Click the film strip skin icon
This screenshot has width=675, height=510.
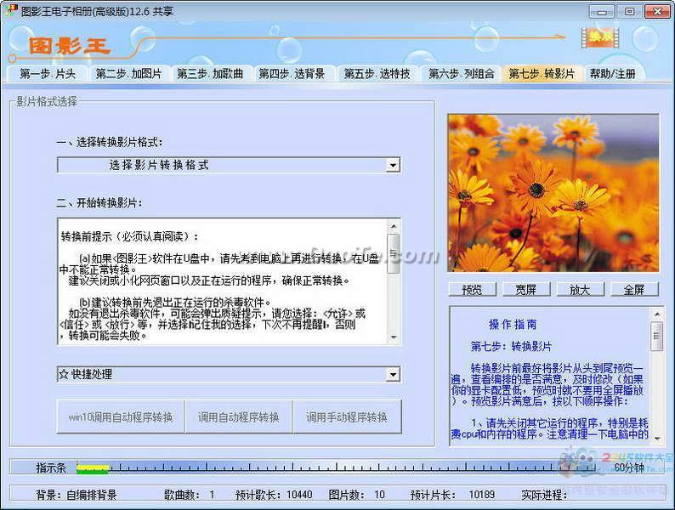600,37
